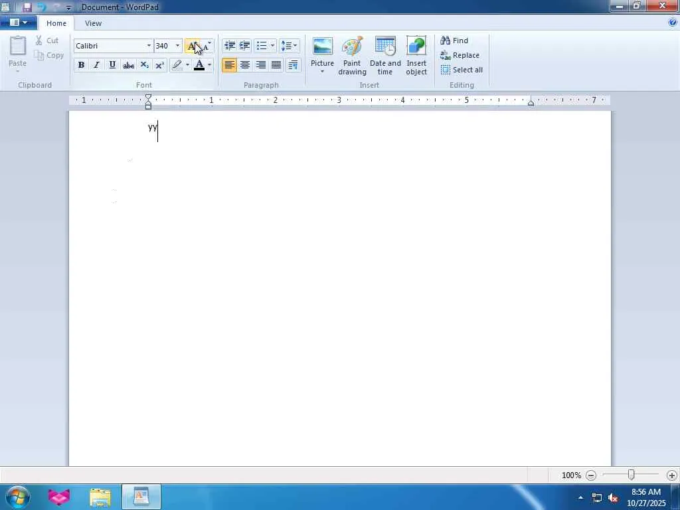This screenshot has height=510, width=680.
Task: Click the Copy command
Action: [x=49, y=55]
